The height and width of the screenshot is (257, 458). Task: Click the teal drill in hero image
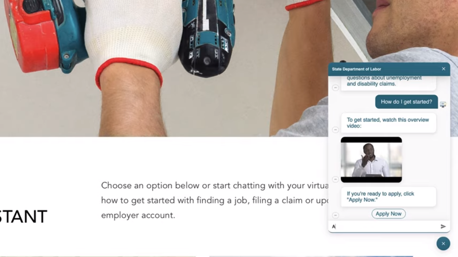(206, 38)
